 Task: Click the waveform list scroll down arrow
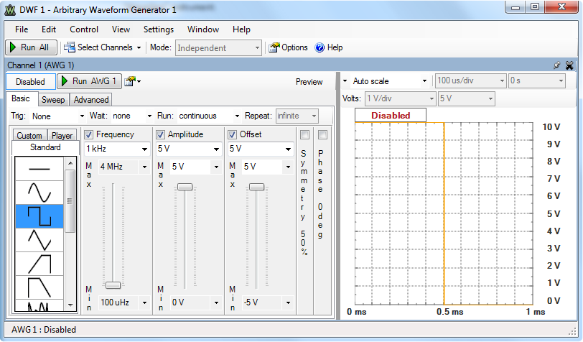[70, 305]
